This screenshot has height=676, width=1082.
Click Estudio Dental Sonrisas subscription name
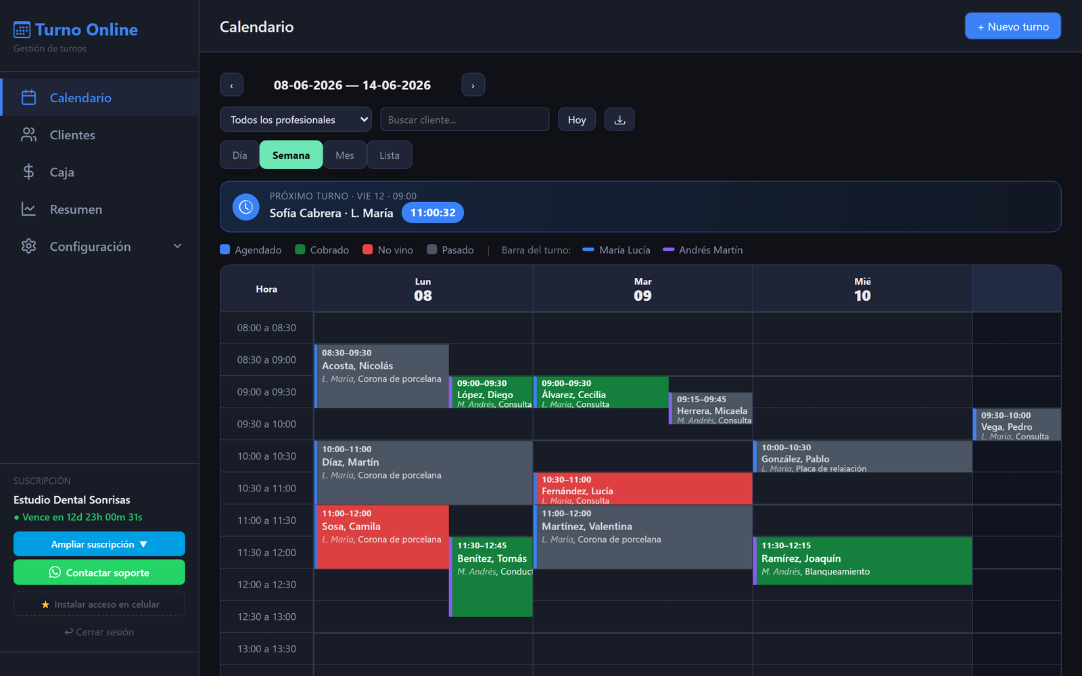pos(72,500)
